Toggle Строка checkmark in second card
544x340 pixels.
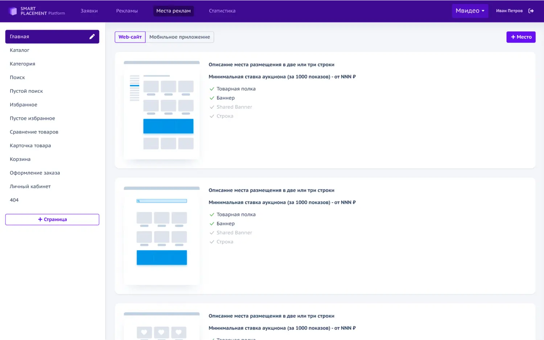pos(212,242)
